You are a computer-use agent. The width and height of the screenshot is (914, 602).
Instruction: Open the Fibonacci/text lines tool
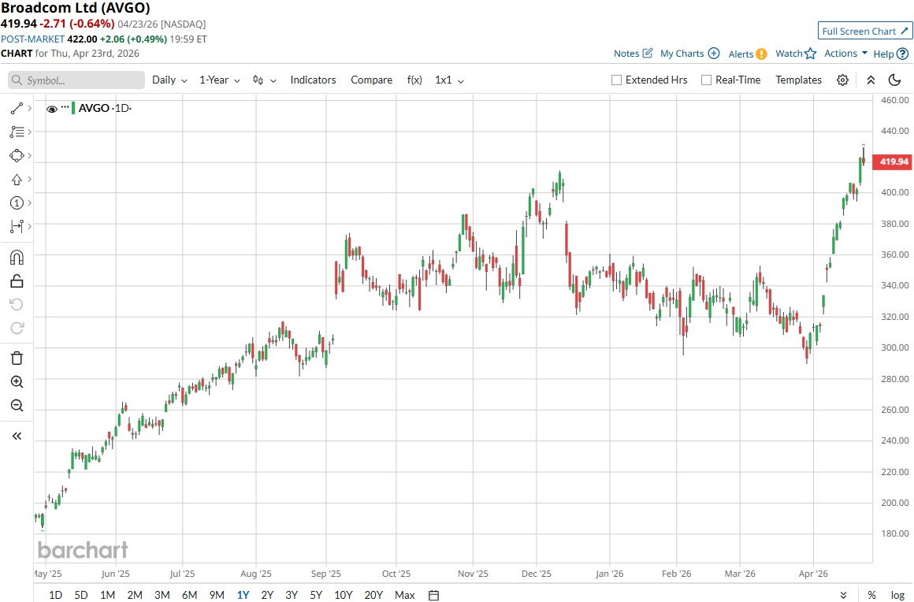click(17, 132)
